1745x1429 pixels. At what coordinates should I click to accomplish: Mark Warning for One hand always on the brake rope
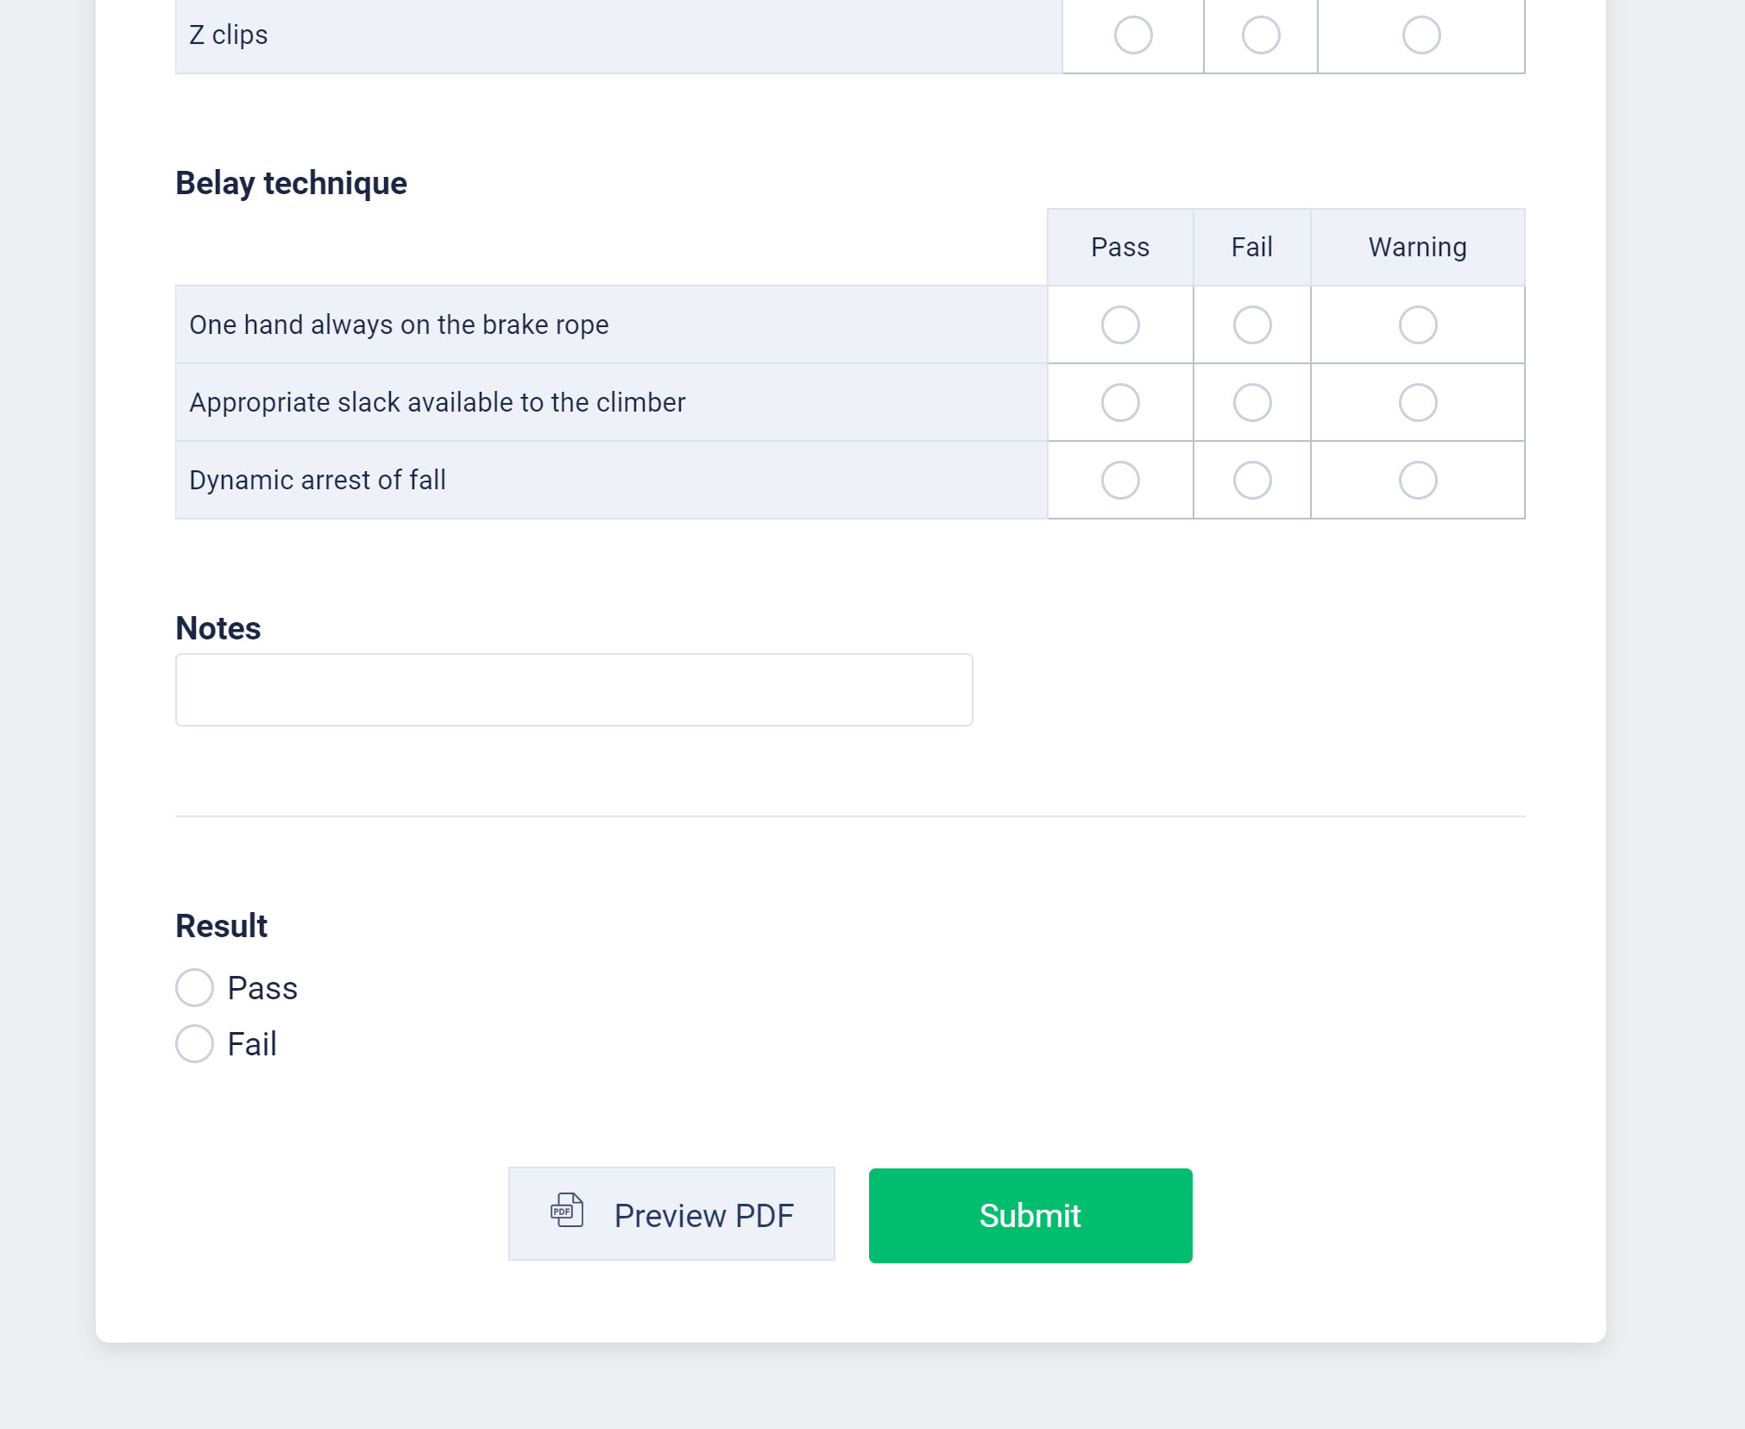(x=1418, y=324)
